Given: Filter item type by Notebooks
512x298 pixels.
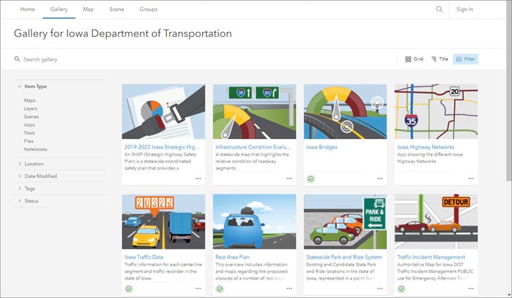Looking at the screenshot, I should coord(35,149).
